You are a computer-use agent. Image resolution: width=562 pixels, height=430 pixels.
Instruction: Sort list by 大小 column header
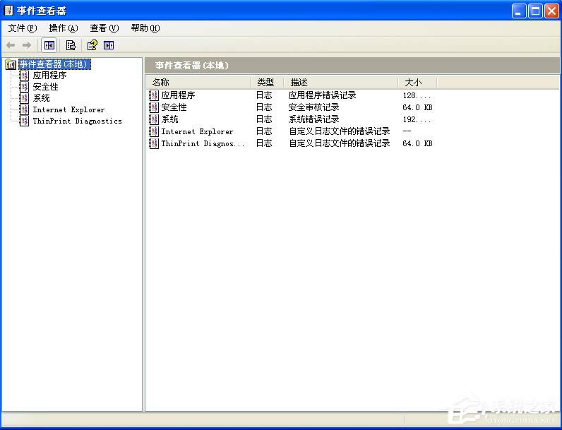417,83
